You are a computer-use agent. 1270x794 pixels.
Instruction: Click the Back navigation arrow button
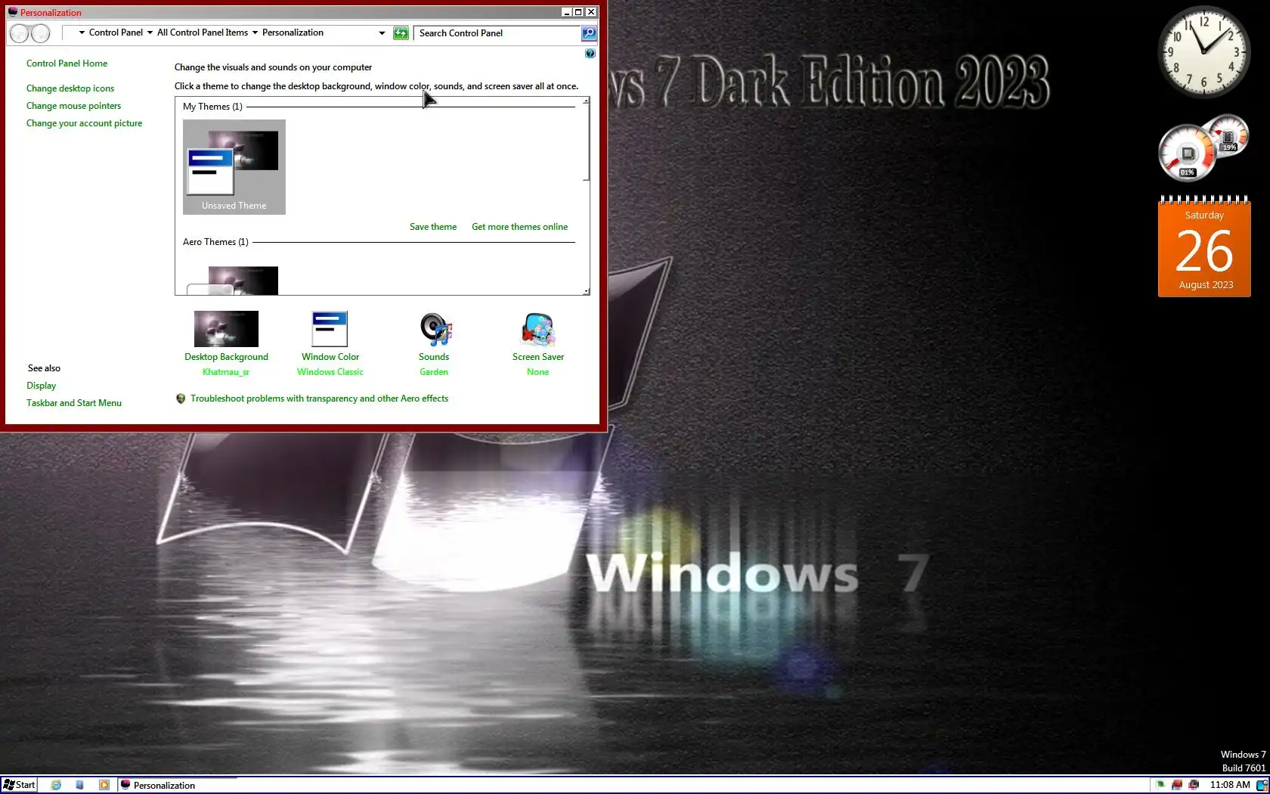[x=20, y=33]
